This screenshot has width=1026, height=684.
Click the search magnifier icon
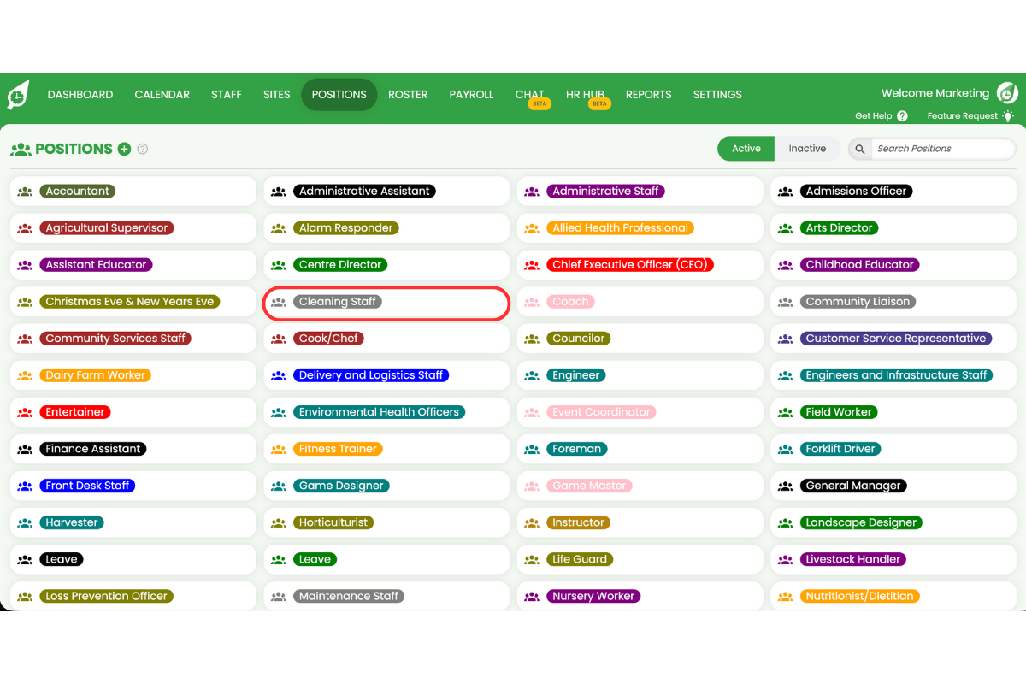pyautogui.click(x=859, y=148)
